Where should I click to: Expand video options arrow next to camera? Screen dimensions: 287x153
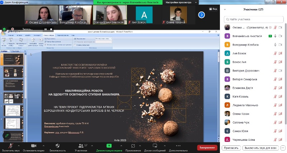[x=43, y=146]
